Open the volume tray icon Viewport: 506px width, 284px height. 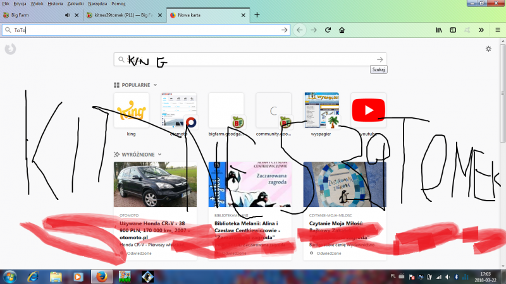447,277
